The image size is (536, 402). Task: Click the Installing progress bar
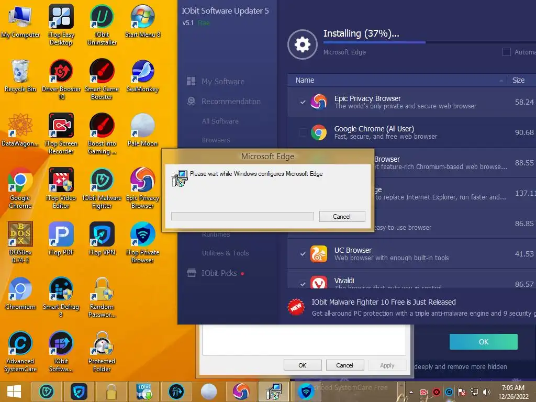click(x=429, y=42)
